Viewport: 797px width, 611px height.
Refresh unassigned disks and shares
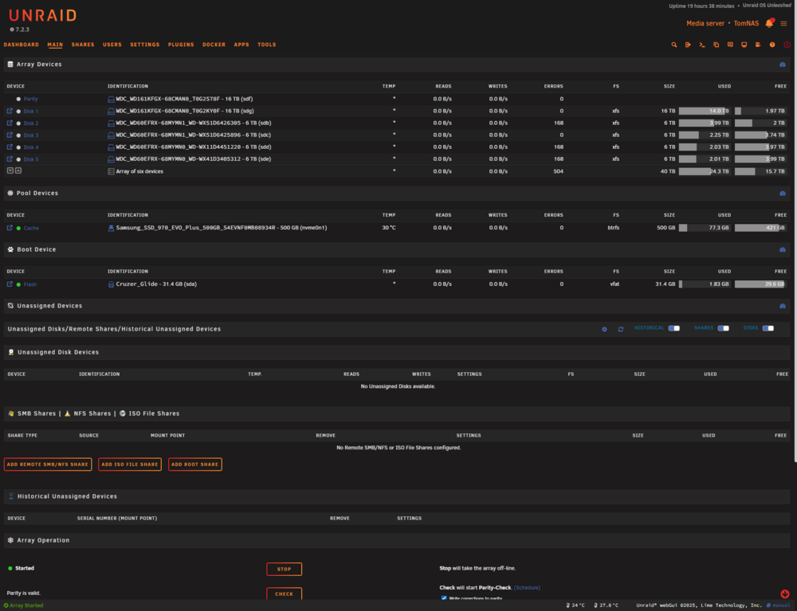pos(621,329)
